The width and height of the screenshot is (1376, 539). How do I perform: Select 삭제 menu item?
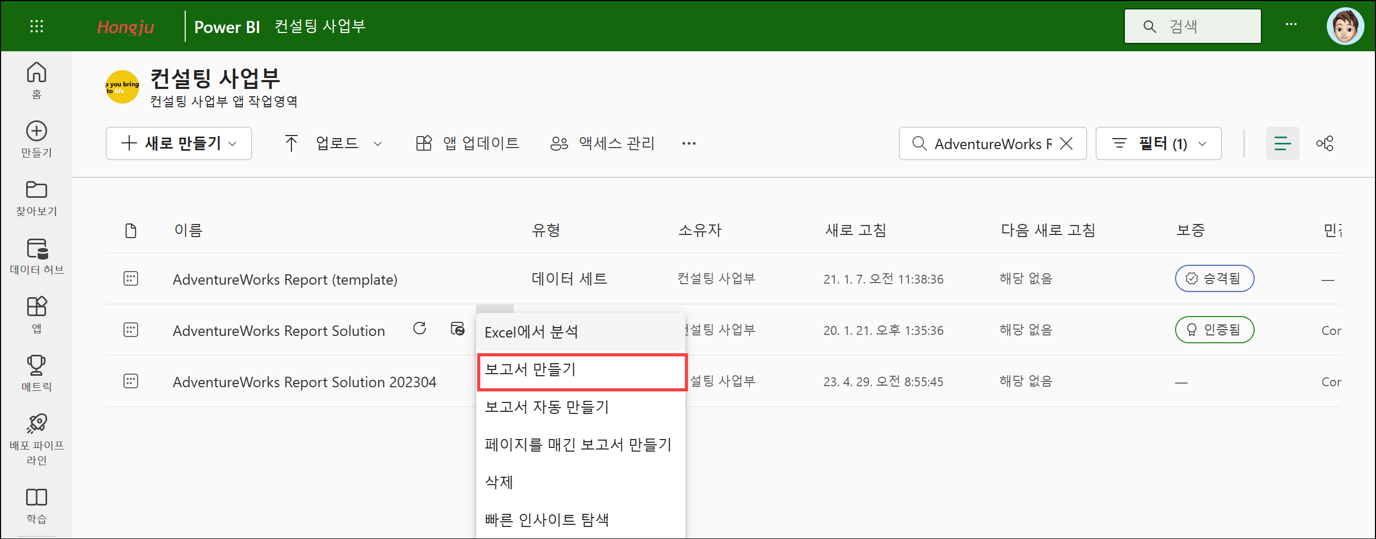click(581, 482)
